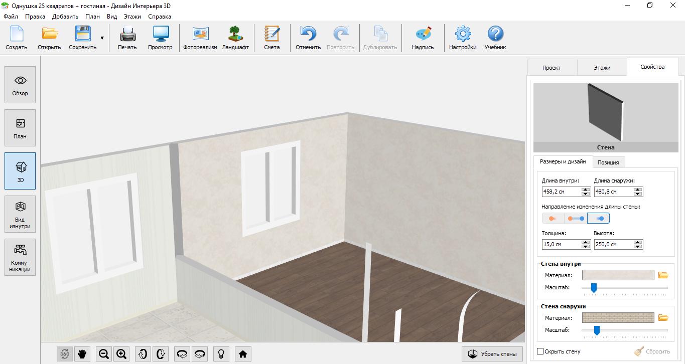Browse material for Стена снаружи
Viewport: 685px width, 364px height.
pos(663,318)
